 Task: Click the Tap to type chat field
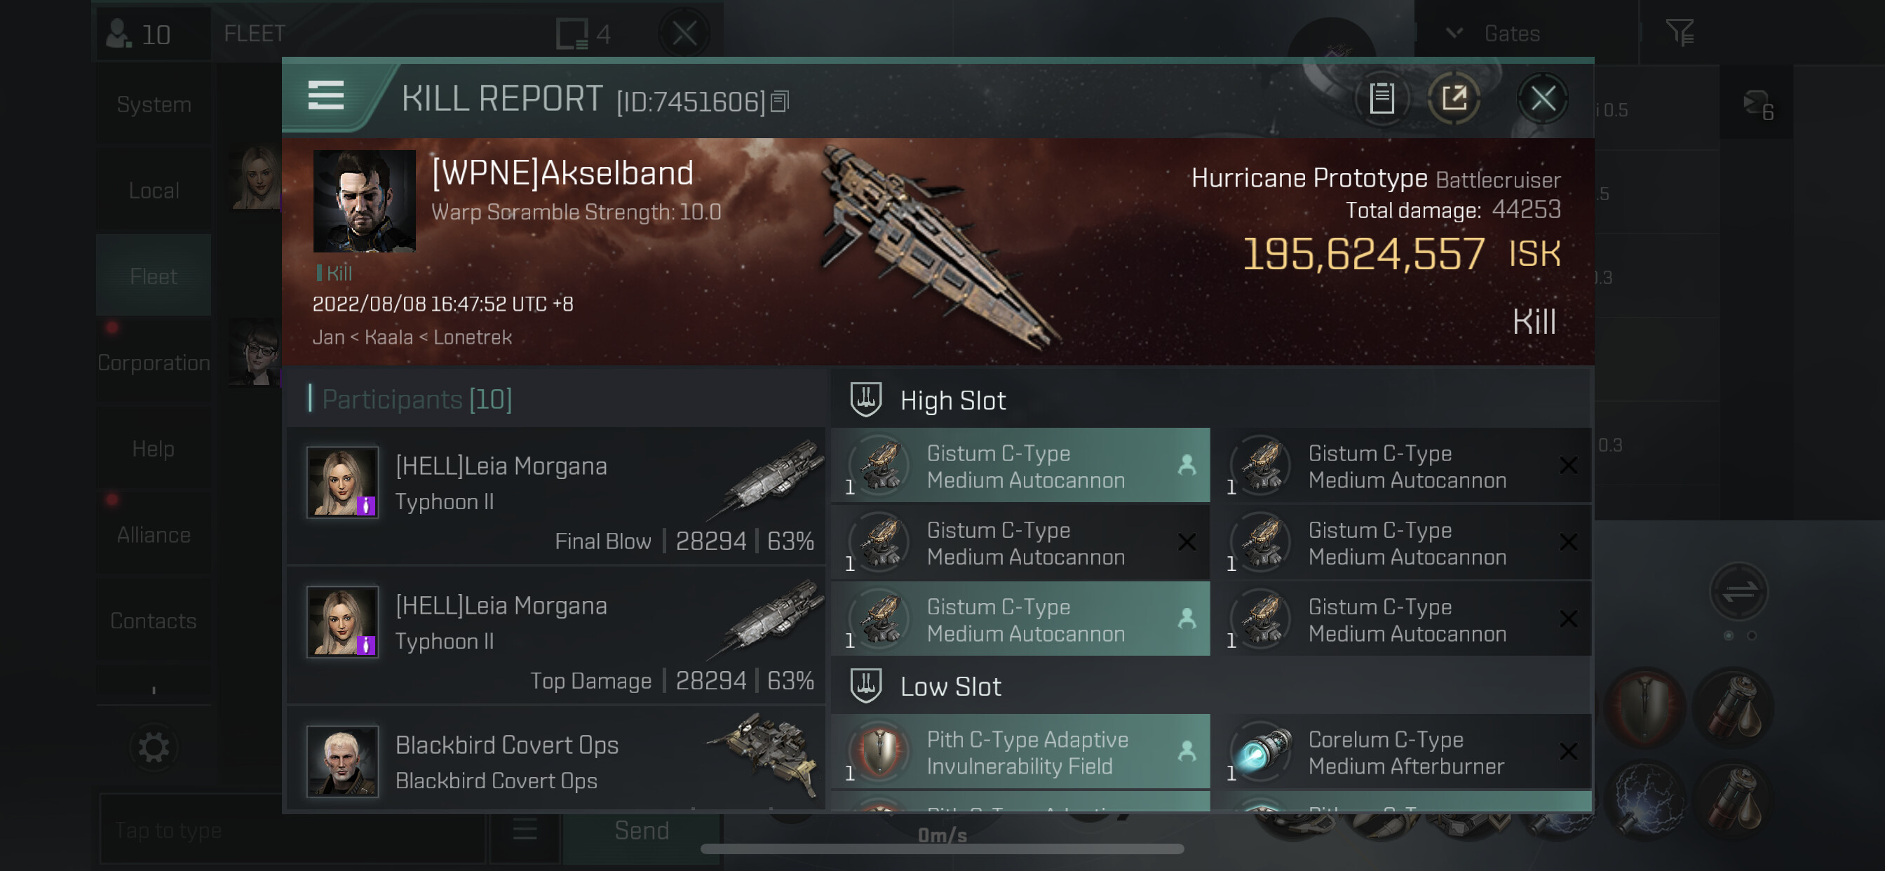(x=292, y=830)
